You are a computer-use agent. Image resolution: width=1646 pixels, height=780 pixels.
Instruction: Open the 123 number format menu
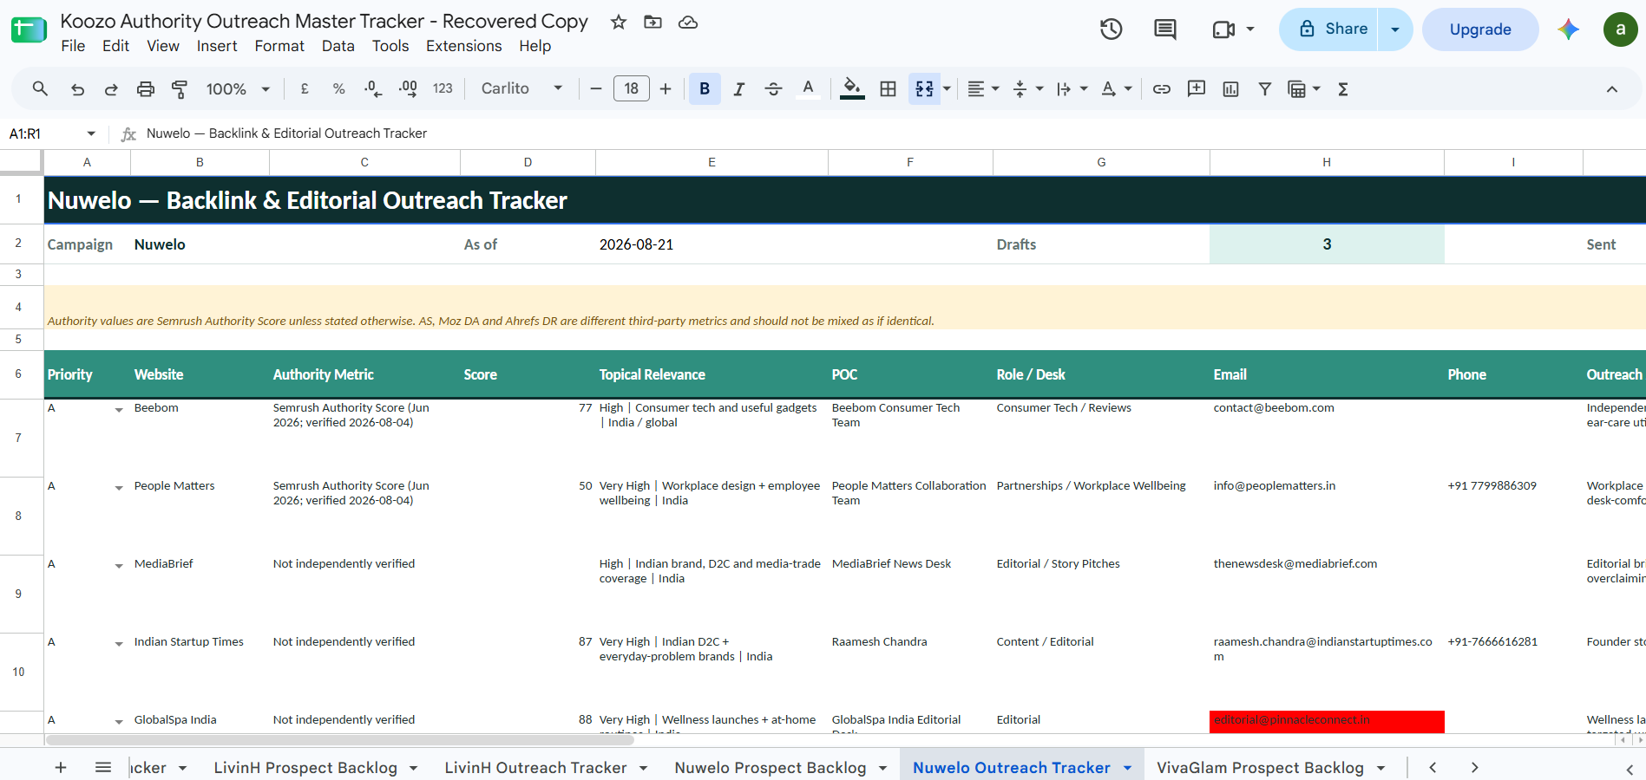(443, 88)
